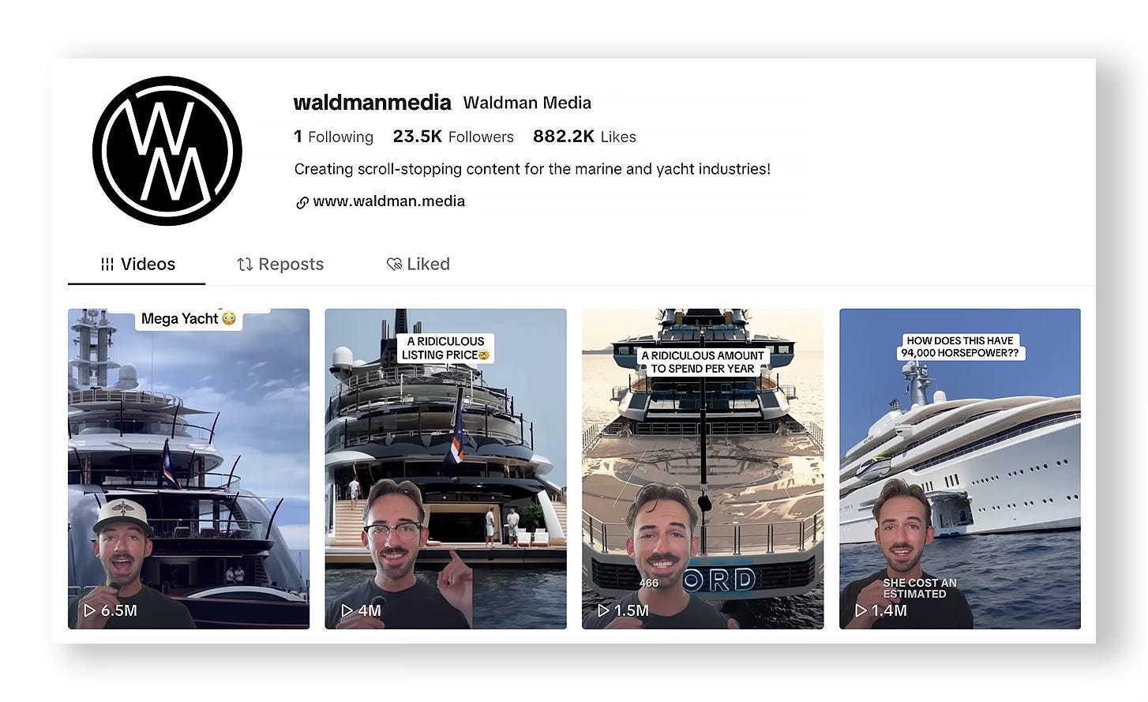Open the Ridiculous Amount To Spend video
Image resolution: width=1148 pixels, height=702 pixels.
tap(703, 469)
